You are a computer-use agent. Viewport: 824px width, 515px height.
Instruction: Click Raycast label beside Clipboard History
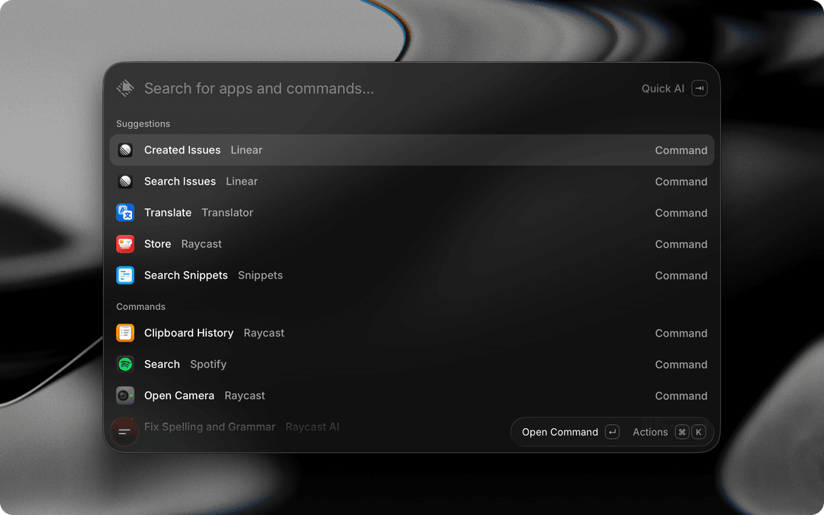tap(264, 333)
